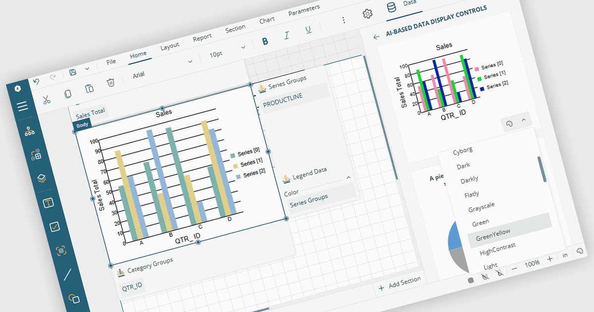Viewport: 594px width, 312px height.
Task: Select the TextBox tool in sidebar
Action: click(x=49, y=203)
